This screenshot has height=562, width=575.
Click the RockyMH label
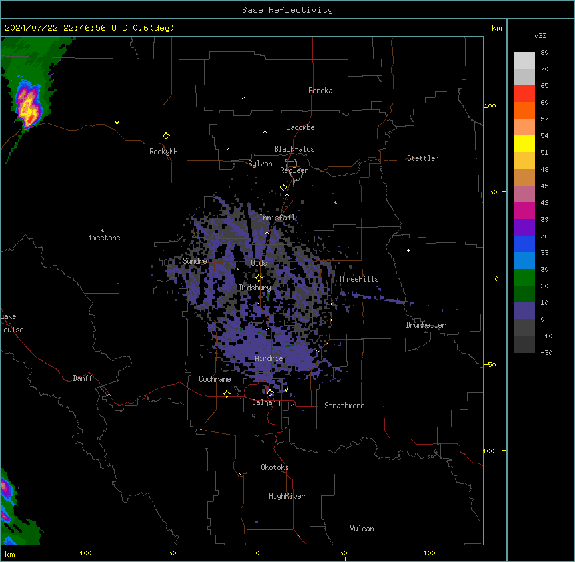(163, 152)
